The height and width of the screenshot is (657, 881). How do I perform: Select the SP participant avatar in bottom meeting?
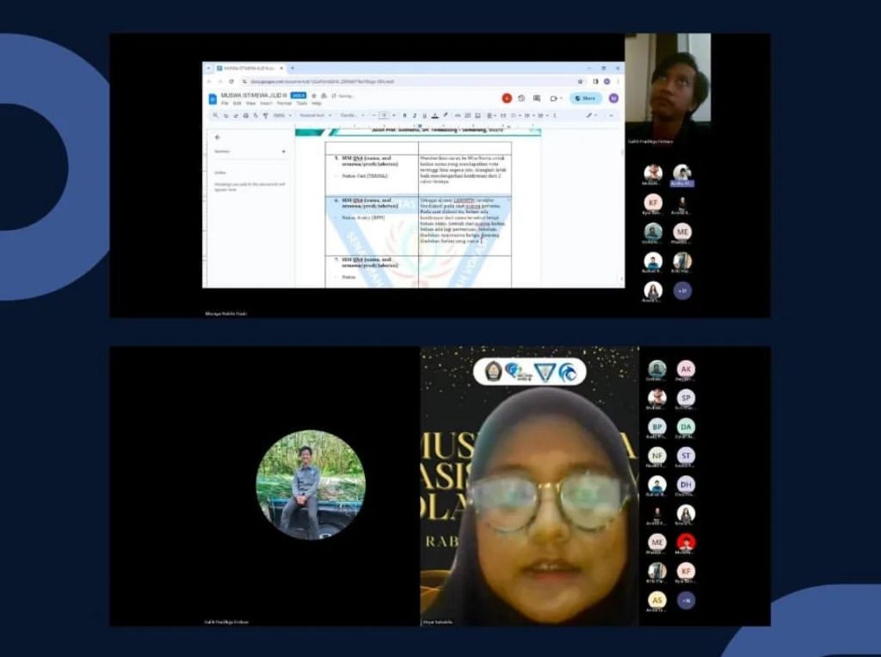pos(686,397)
